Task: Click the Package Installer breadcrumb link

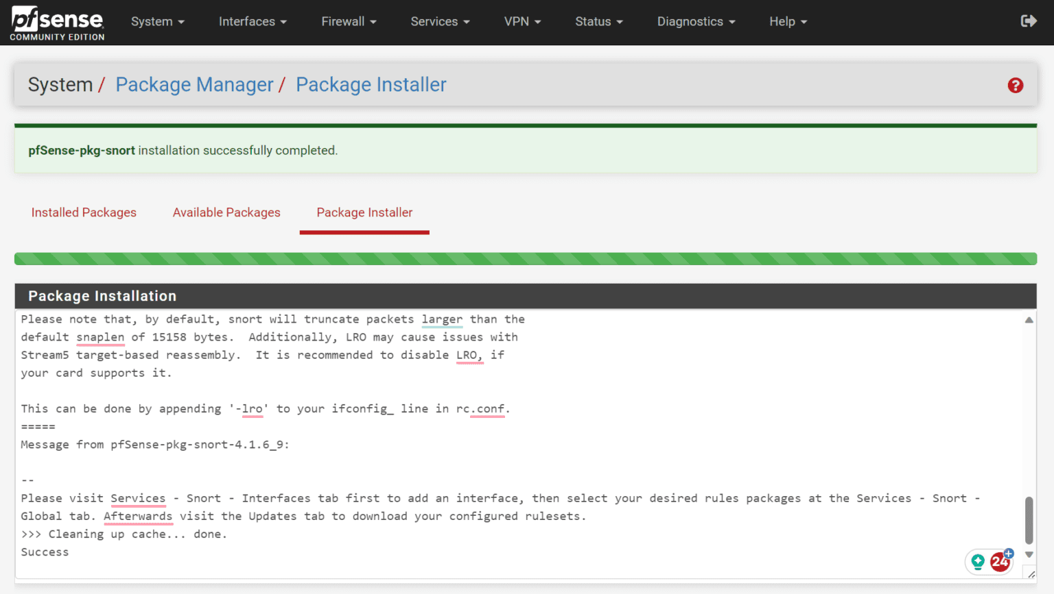Action: pos(371,84)
